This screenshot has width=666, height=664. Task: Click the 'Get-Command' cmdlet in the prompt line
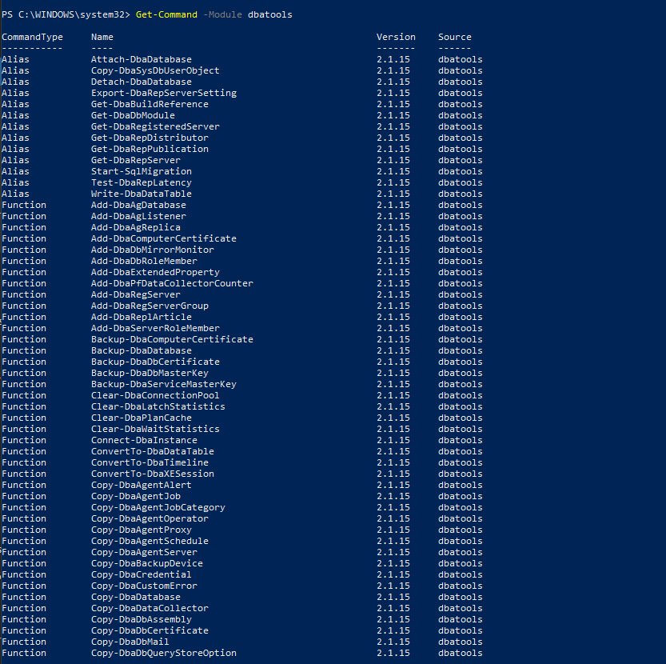click(x=166, y=15)
